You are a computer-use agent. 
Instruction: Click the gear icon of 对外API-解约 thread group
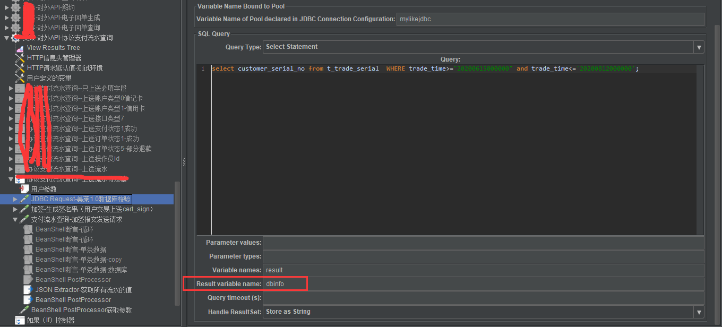tap(16, 7)
